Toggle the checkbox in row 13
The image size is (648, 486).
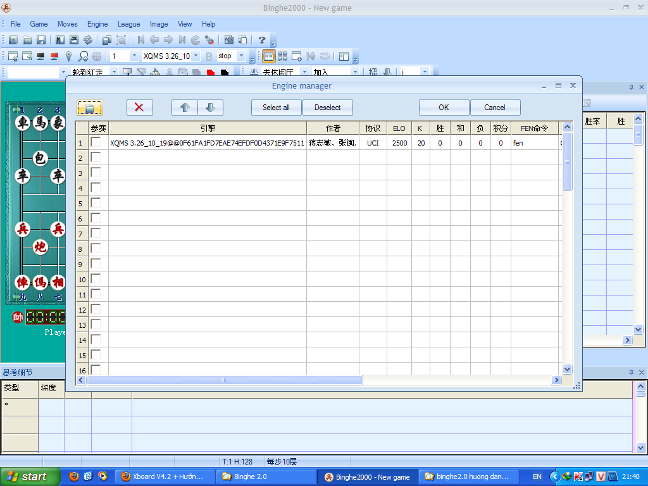(x=96, y=325)
